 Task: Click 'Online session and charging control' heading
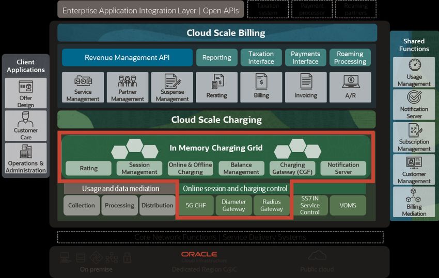click(x=235, y=188)
